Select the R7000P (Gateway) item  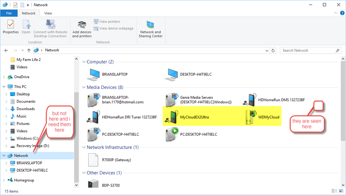110,160
